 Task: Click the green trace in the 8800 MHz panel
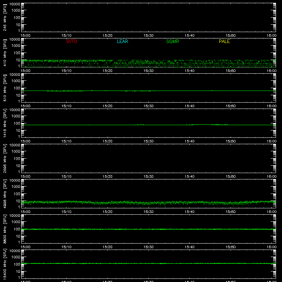[x=148, y=229]
